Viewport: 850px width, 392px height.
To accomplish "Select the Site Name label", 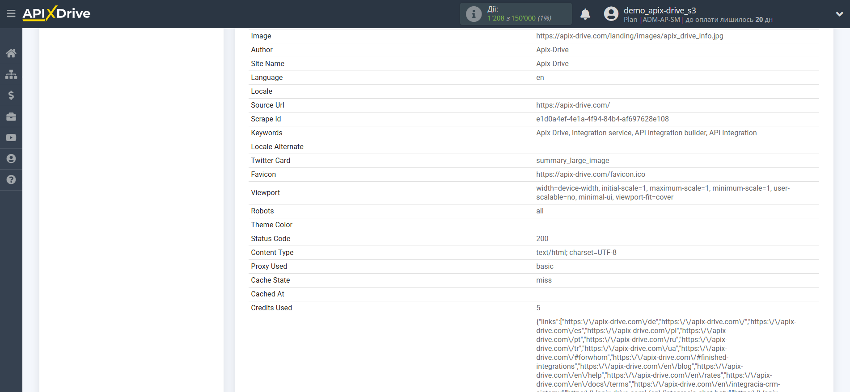I will tap(267, 64).
